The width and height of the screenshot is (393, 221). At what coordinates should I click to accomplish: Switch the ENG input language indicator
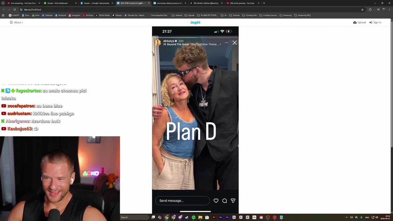point(367,217)
